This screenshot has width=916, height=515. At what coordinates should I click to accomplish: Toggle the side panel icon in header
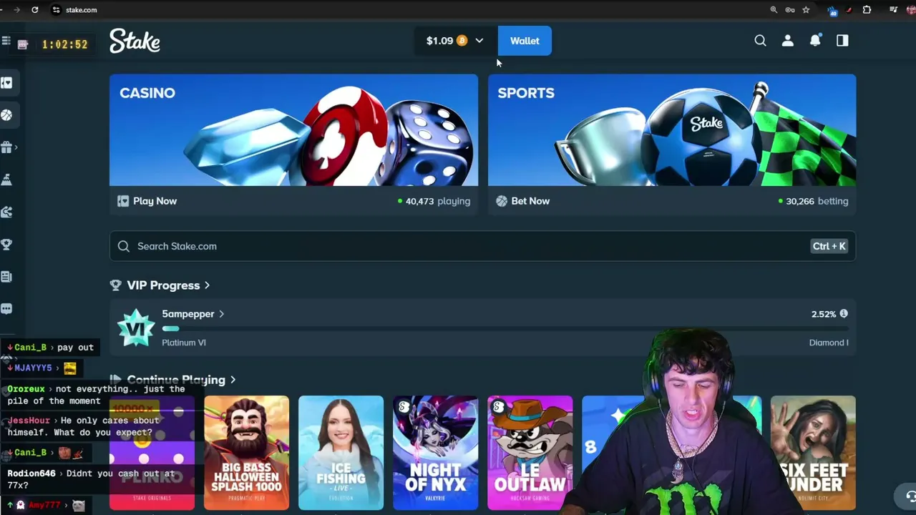(842, 41)
